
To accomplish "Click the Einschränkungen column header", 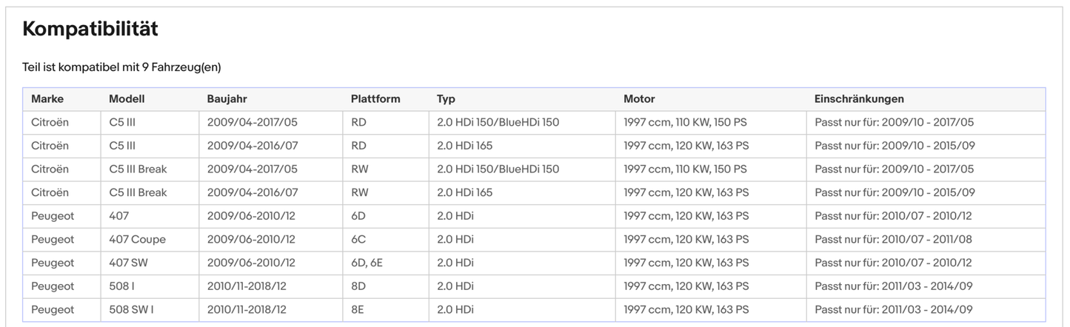I will pyautogui.click(x=859, y=99).
